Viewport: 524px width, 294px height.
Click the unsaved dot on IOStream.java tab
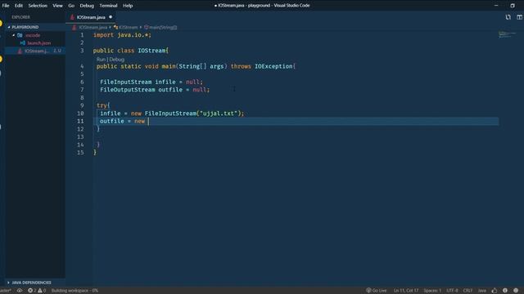pyautogui.click(x=111, y=17)
